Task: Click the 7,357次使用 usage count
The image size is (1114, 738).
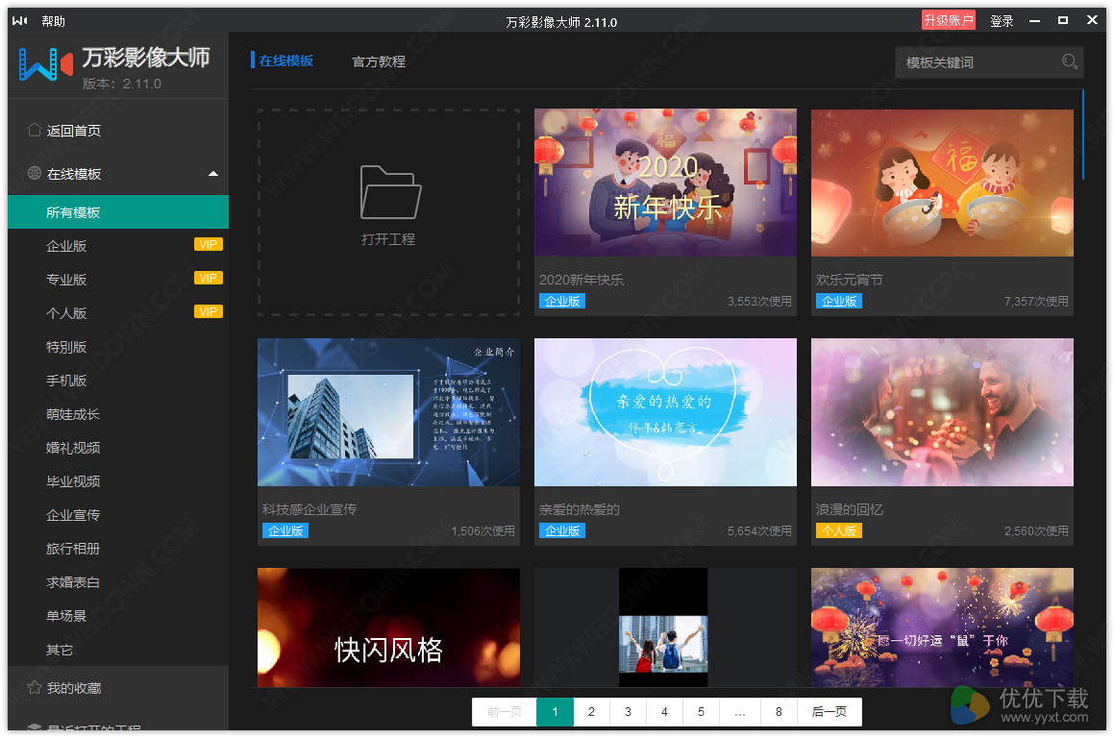Action: click(x=1036, y=301)
